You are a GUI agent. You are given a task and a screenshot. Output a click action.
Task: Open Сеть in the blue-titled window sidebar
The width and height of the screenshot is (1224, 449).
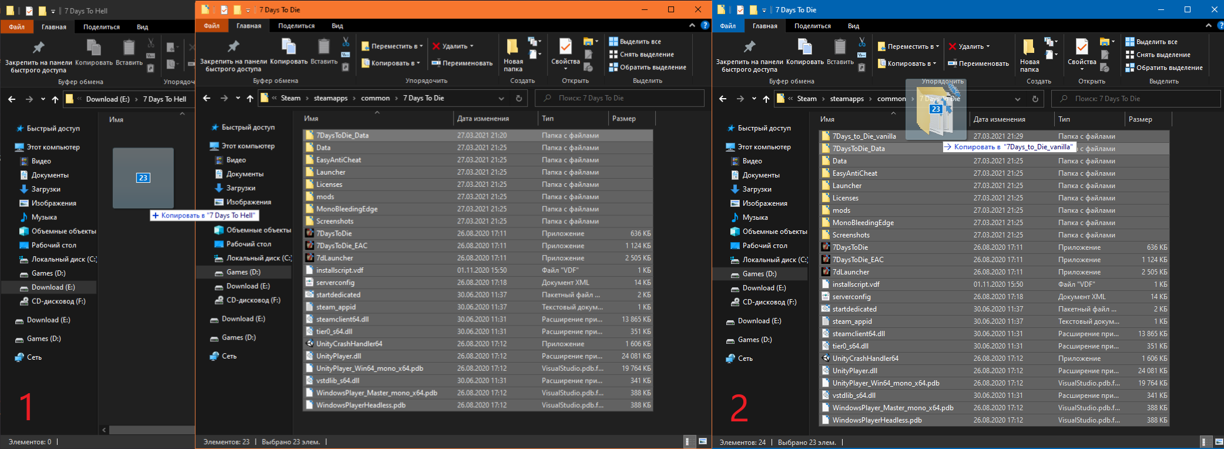tap(739, 358)
